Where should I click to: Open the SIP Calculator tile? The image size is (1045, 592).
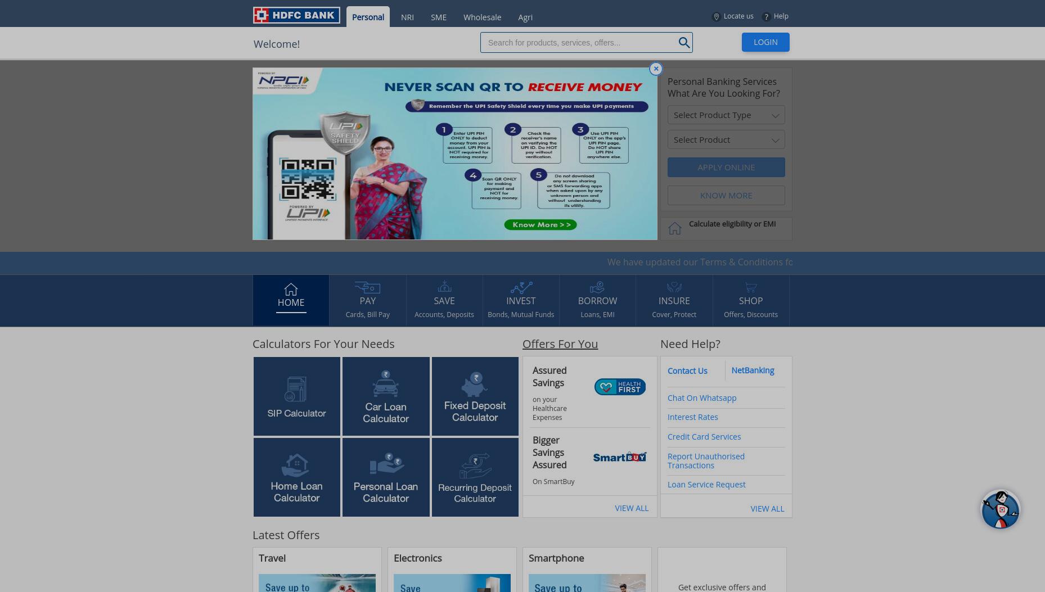tap(297, 396)
